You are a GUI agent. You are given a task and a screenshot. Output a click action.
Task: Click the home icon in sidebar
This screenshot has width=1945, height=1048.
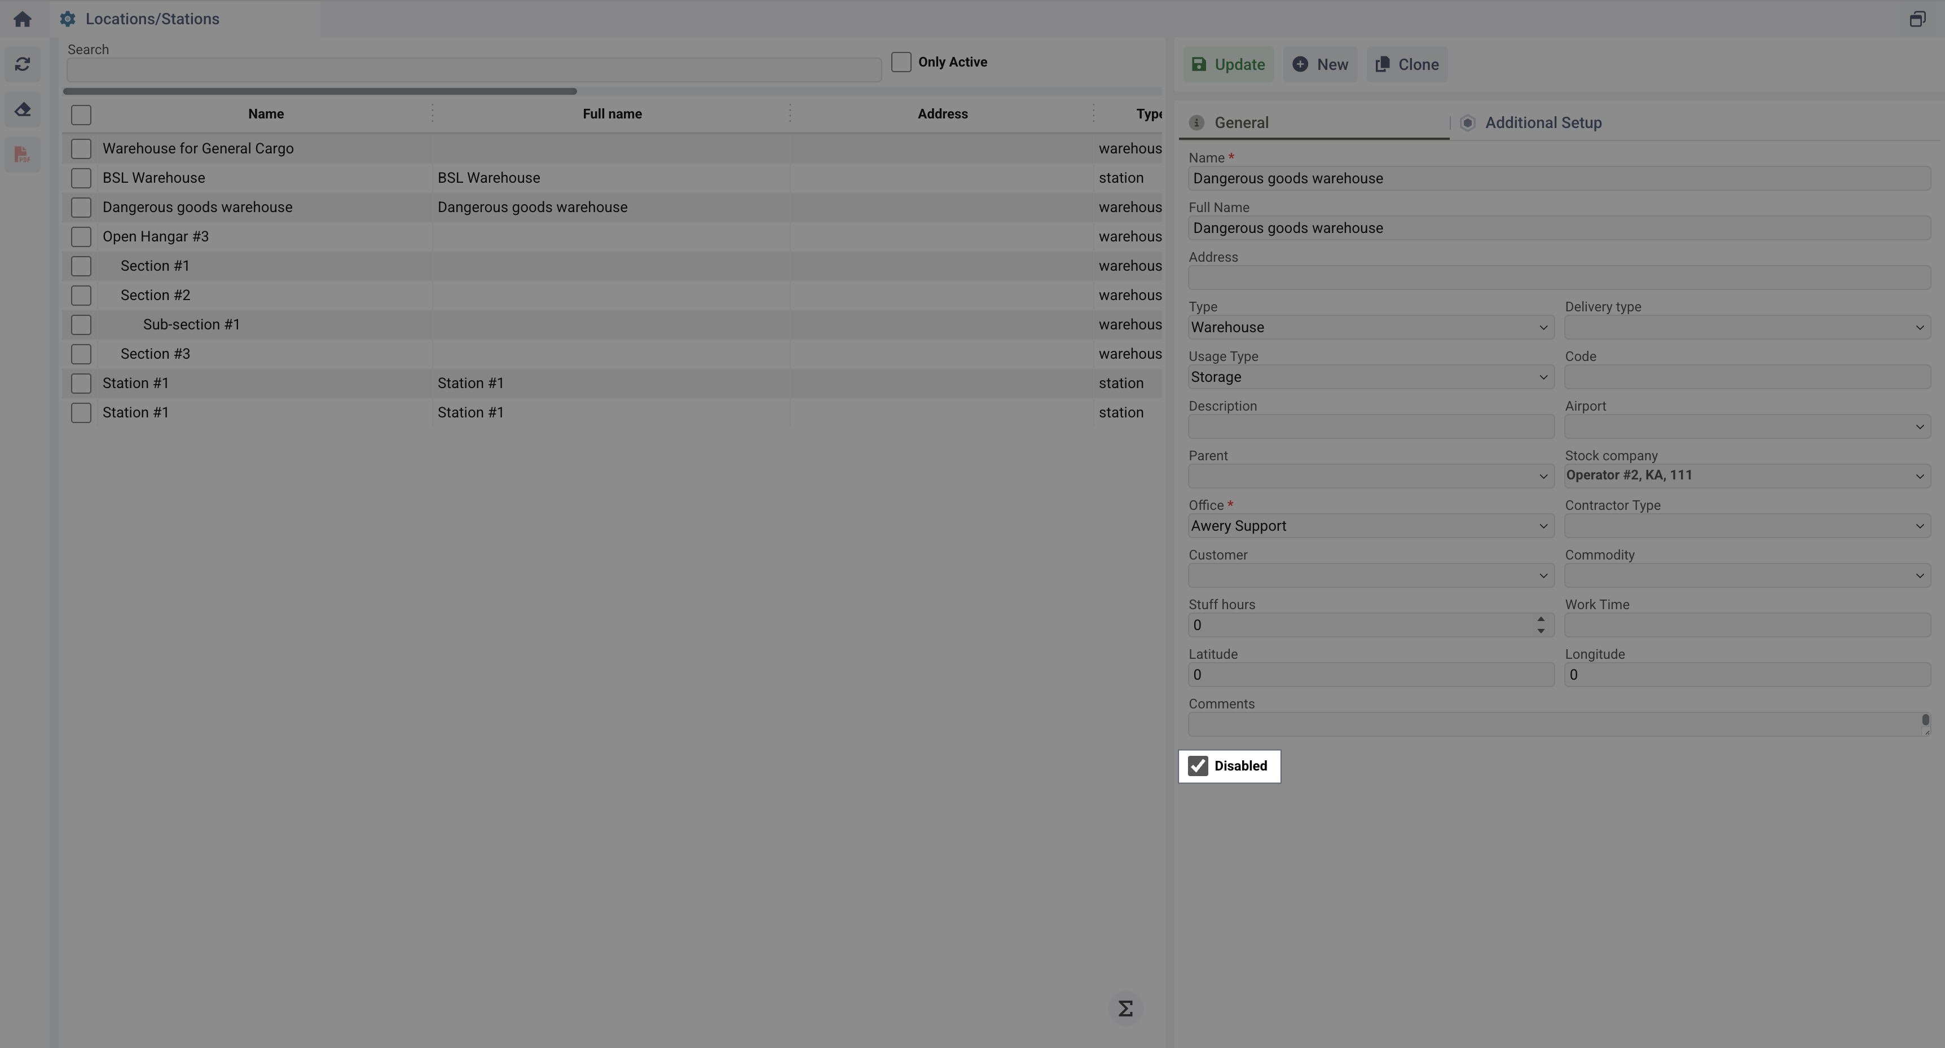(x=22, y=19)
